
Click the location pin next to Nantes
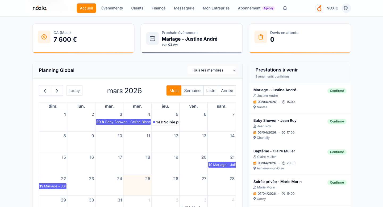pos(255,107)
